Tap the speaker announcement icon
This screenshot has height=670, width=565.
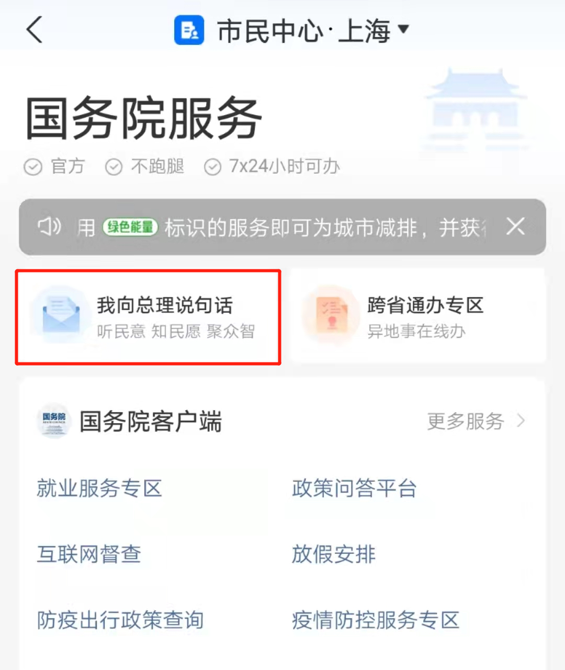click(x=49, y=226)
